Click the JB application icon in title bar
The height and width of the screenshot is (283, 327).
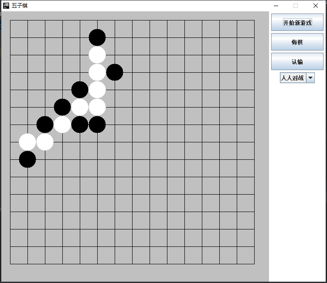pos(6,6)
